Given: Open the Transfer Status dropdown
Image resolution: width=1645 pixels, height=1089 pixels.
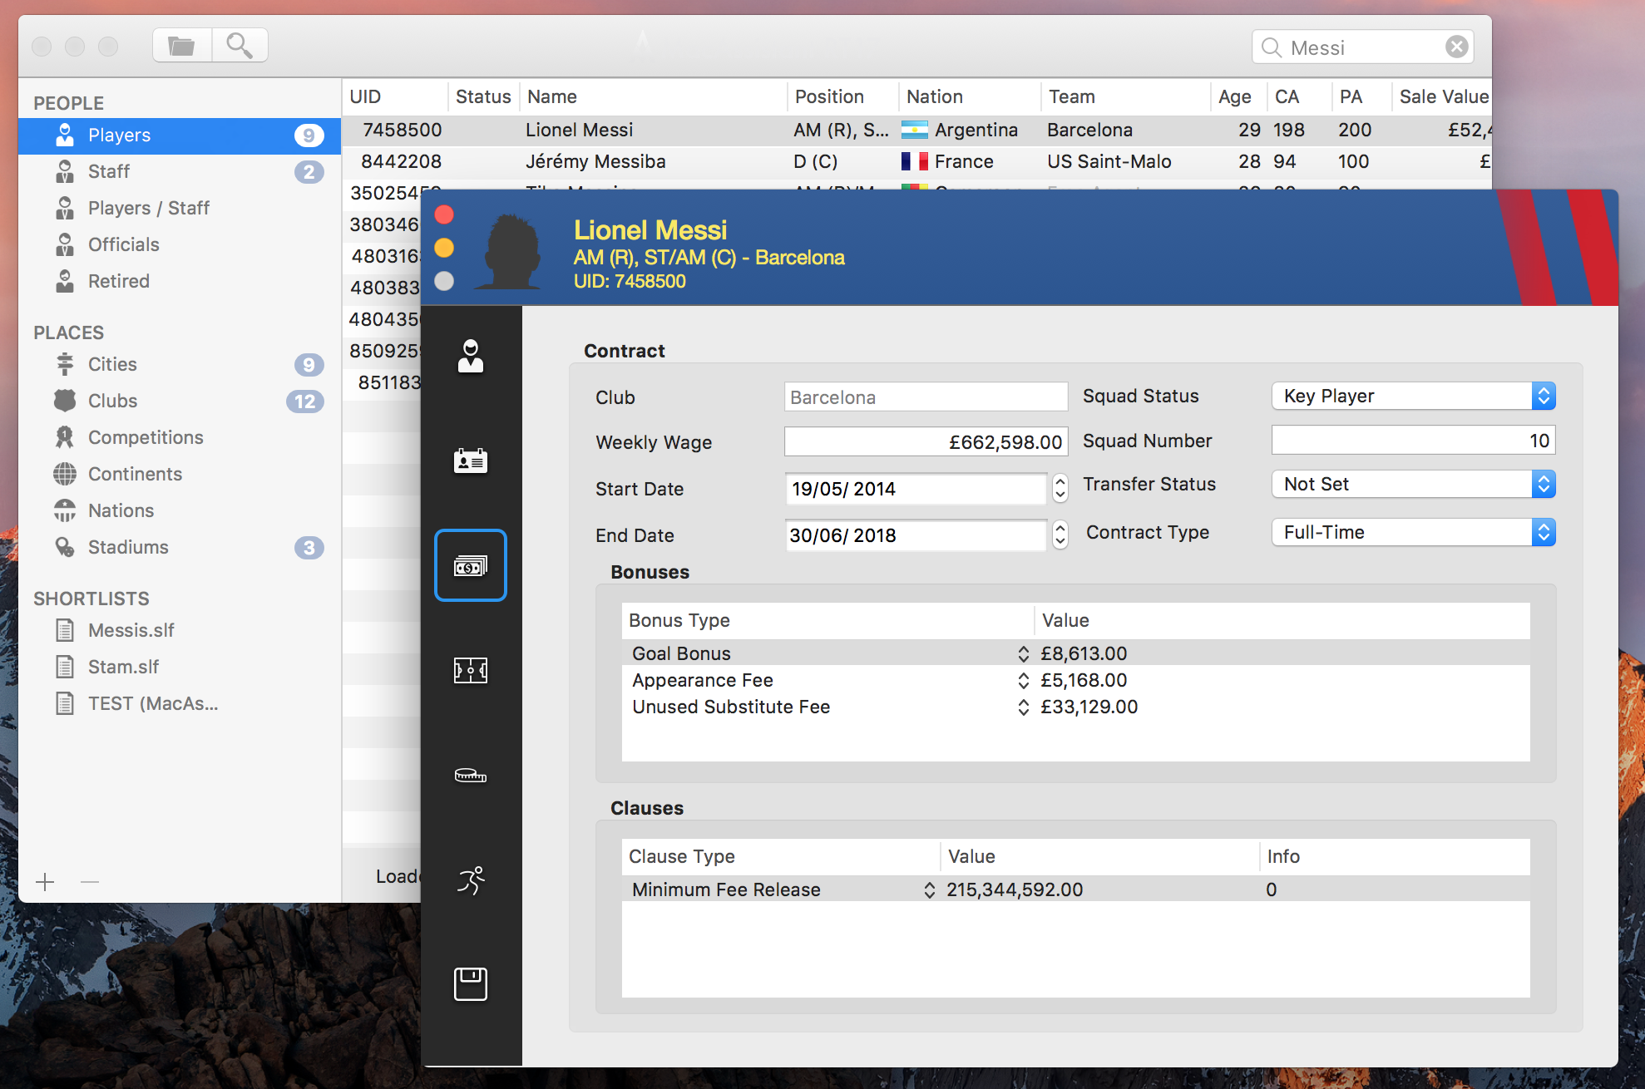Looking at the screenshot, I should [x=1414, y=485].
